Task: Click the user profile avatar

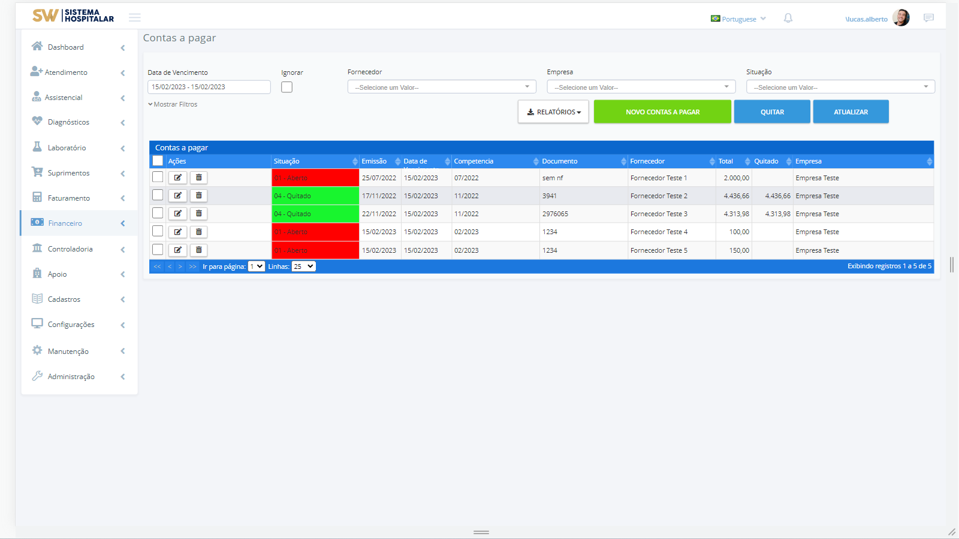Action: point(900,18)
